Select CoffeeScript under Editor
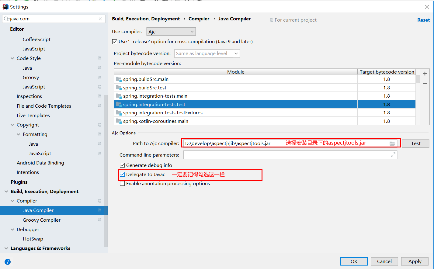The height and width of the screenshot is (270, 434). coord(36,39)
